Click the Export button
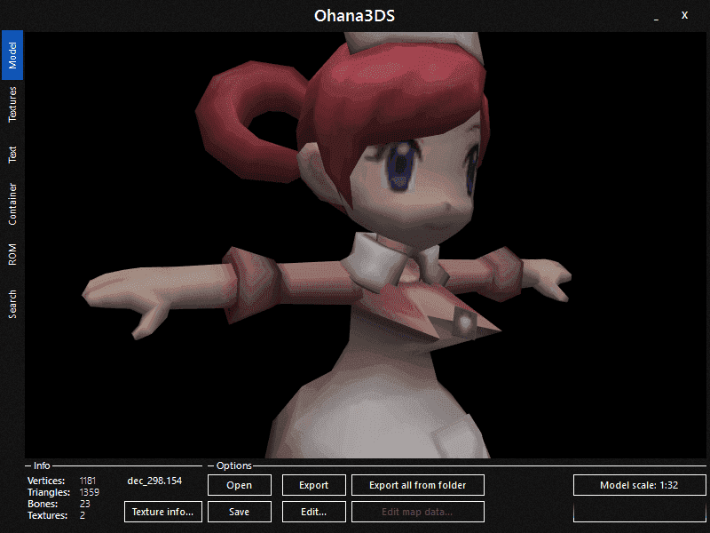 314,485
